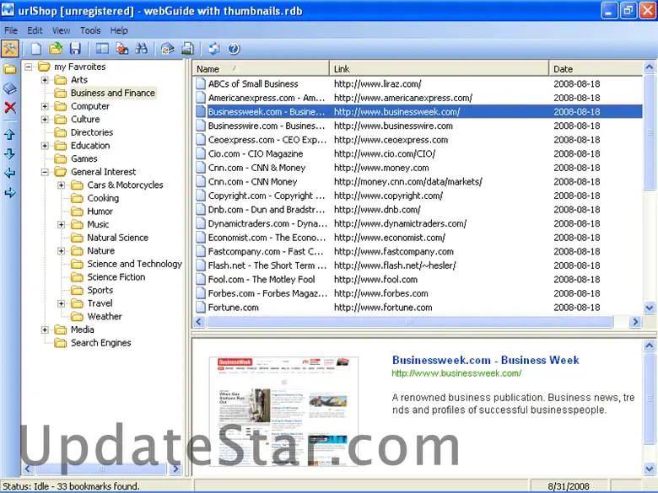This screenshot has width=658, height=493.
Task: Click the page icon beside ABCs of Small Business
Action: (201, 83)
